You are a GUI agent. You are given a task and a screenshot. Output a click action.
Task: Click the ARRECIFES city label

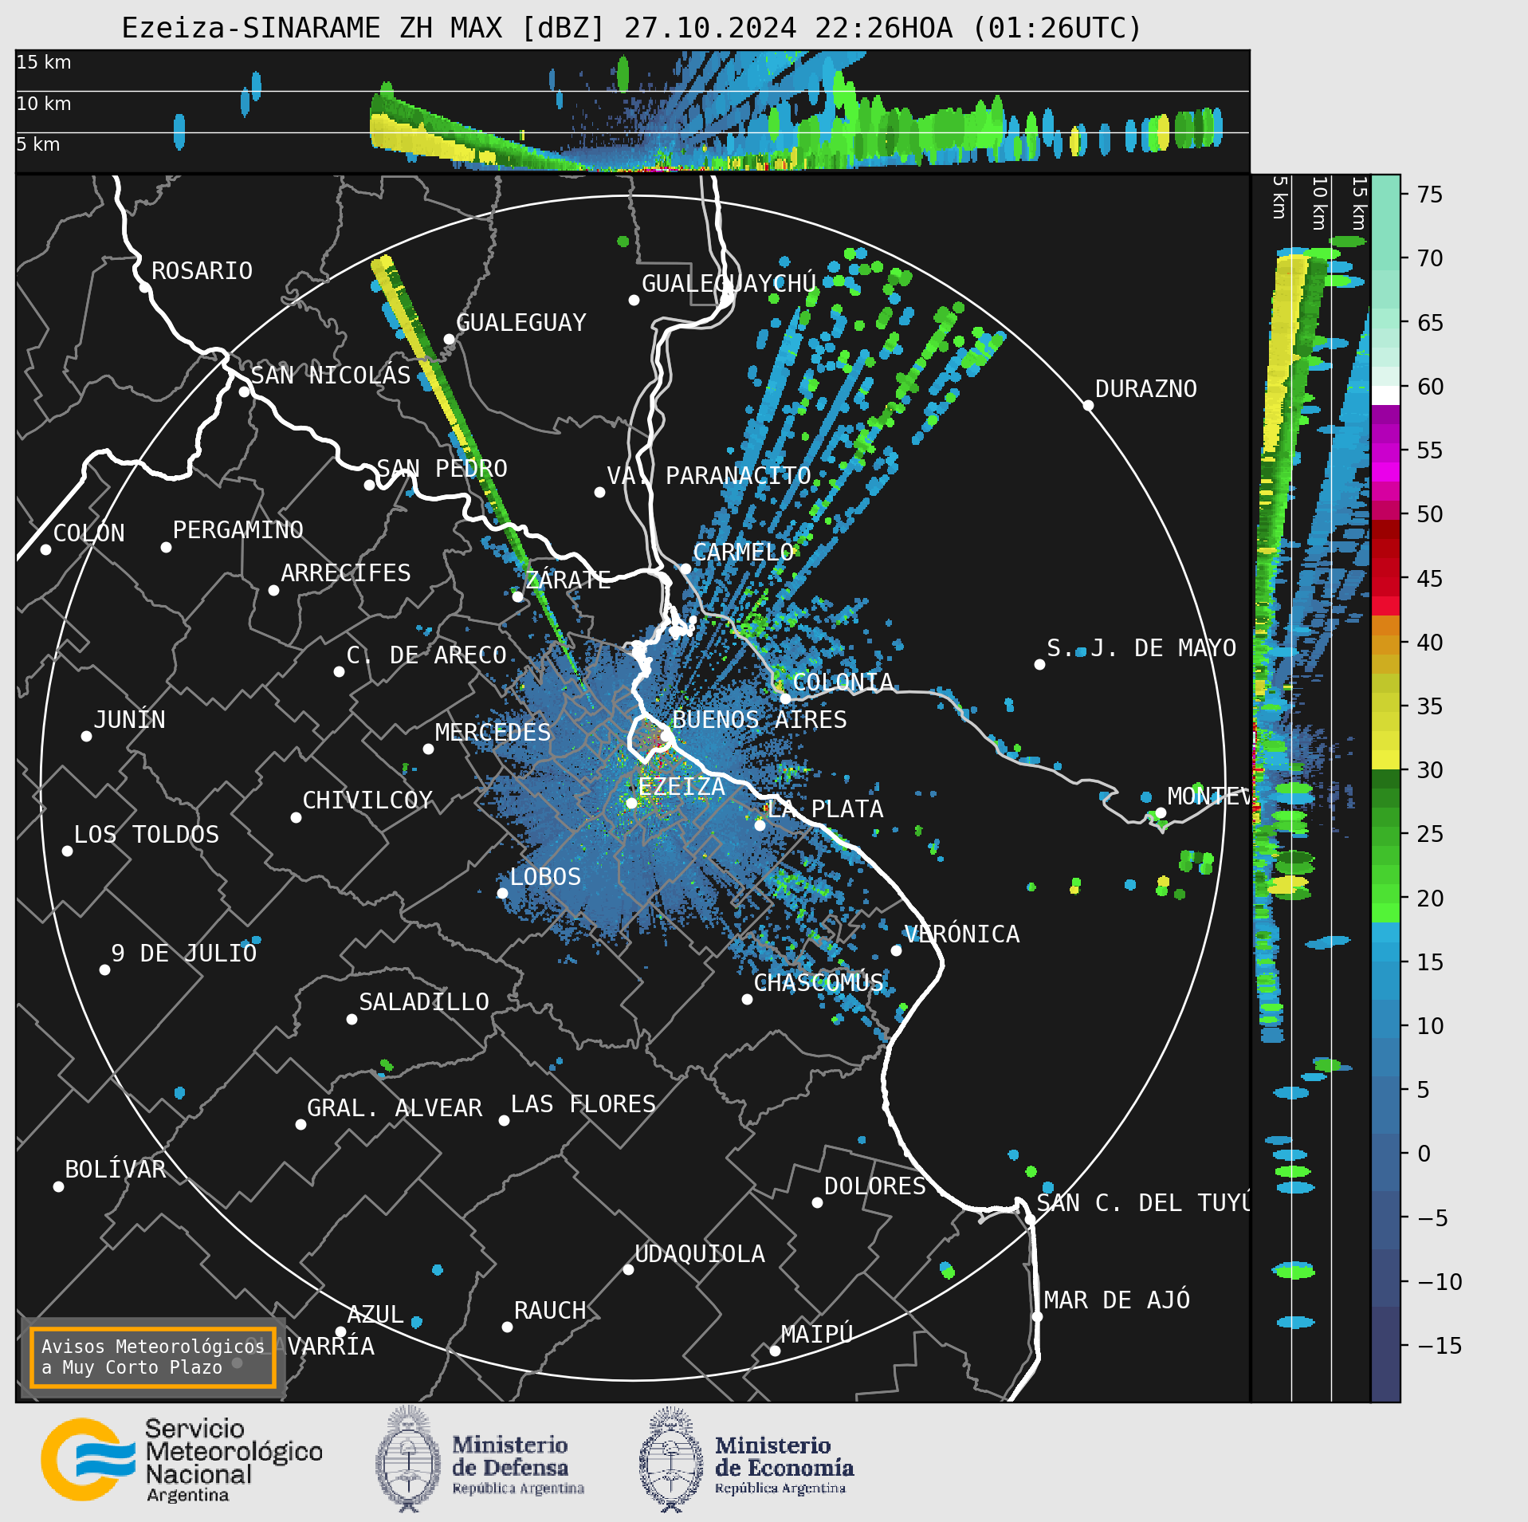point(346,573)
